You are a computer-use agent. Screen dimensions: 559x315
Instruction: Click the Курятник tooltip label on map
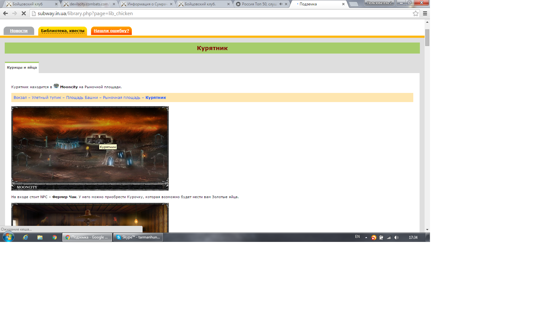click(x=108, y=147)
